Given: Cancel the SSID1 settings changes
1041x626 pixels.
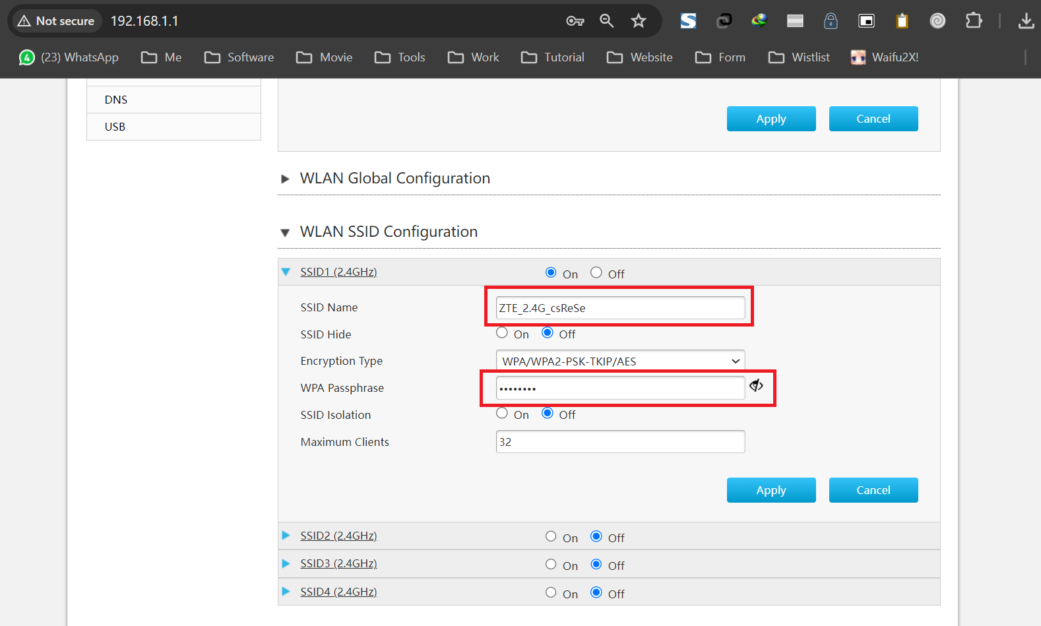Looking at the screenshot, I should 873,490.
